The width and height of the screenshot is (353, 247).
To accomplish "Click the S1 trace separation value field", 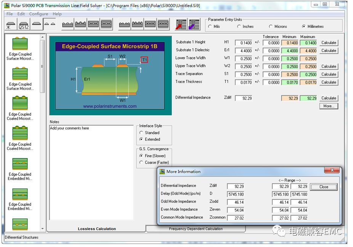I will [244, 74].
